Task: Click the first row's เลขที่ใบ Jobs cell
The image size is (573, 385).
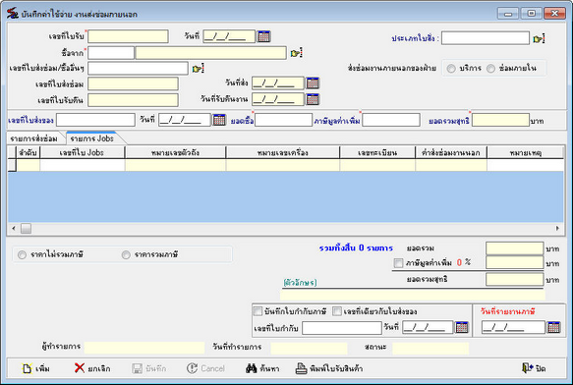Action: click(x=83, y=165)
